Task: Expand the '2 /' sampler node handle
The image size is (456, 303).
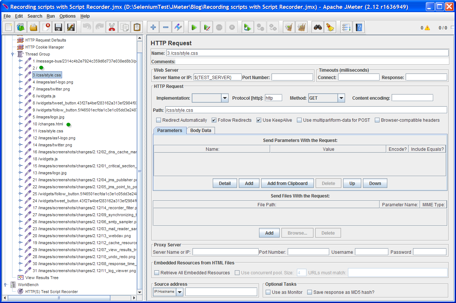Action: [21, 68]
